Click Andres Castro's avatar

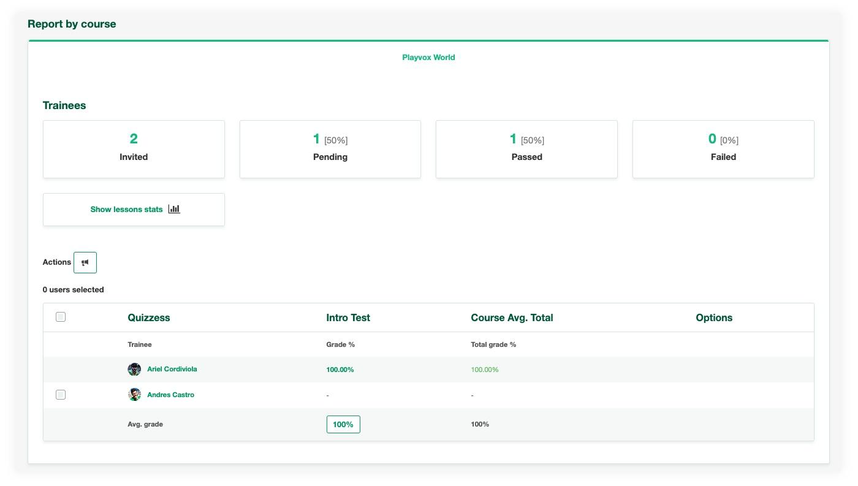pyautogui.click(x=134, y=395)
